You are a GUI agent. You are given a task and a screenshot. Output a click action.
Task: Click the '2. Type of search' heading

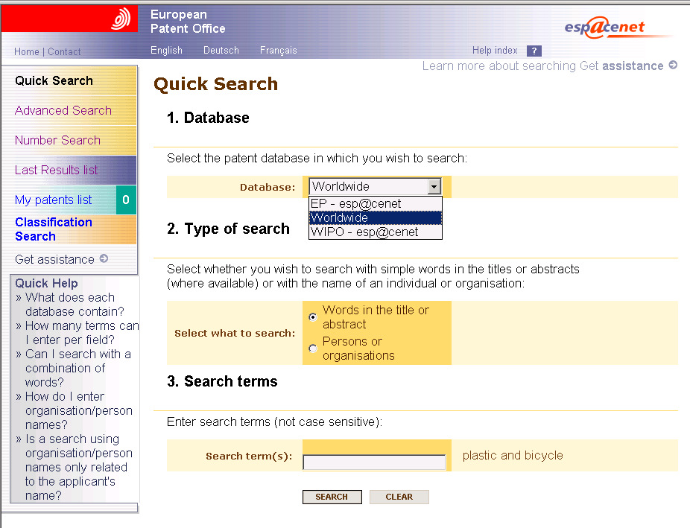(x=229, y=229)
